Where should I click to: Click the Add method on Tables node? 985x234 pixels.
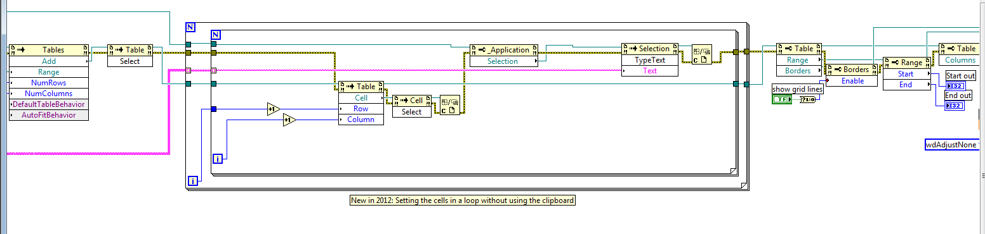49,61
